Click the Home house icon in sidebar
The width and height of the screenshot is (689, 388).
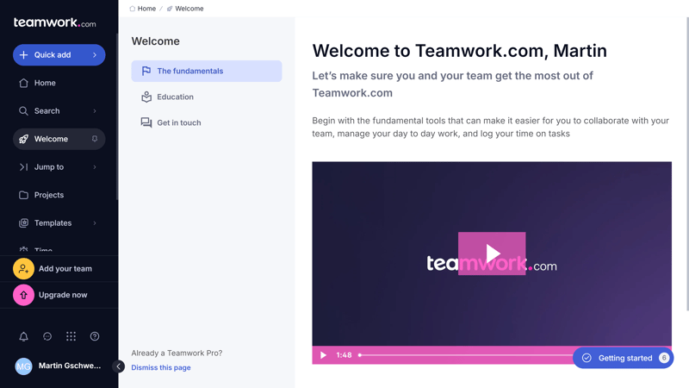[x=24, y=83]
